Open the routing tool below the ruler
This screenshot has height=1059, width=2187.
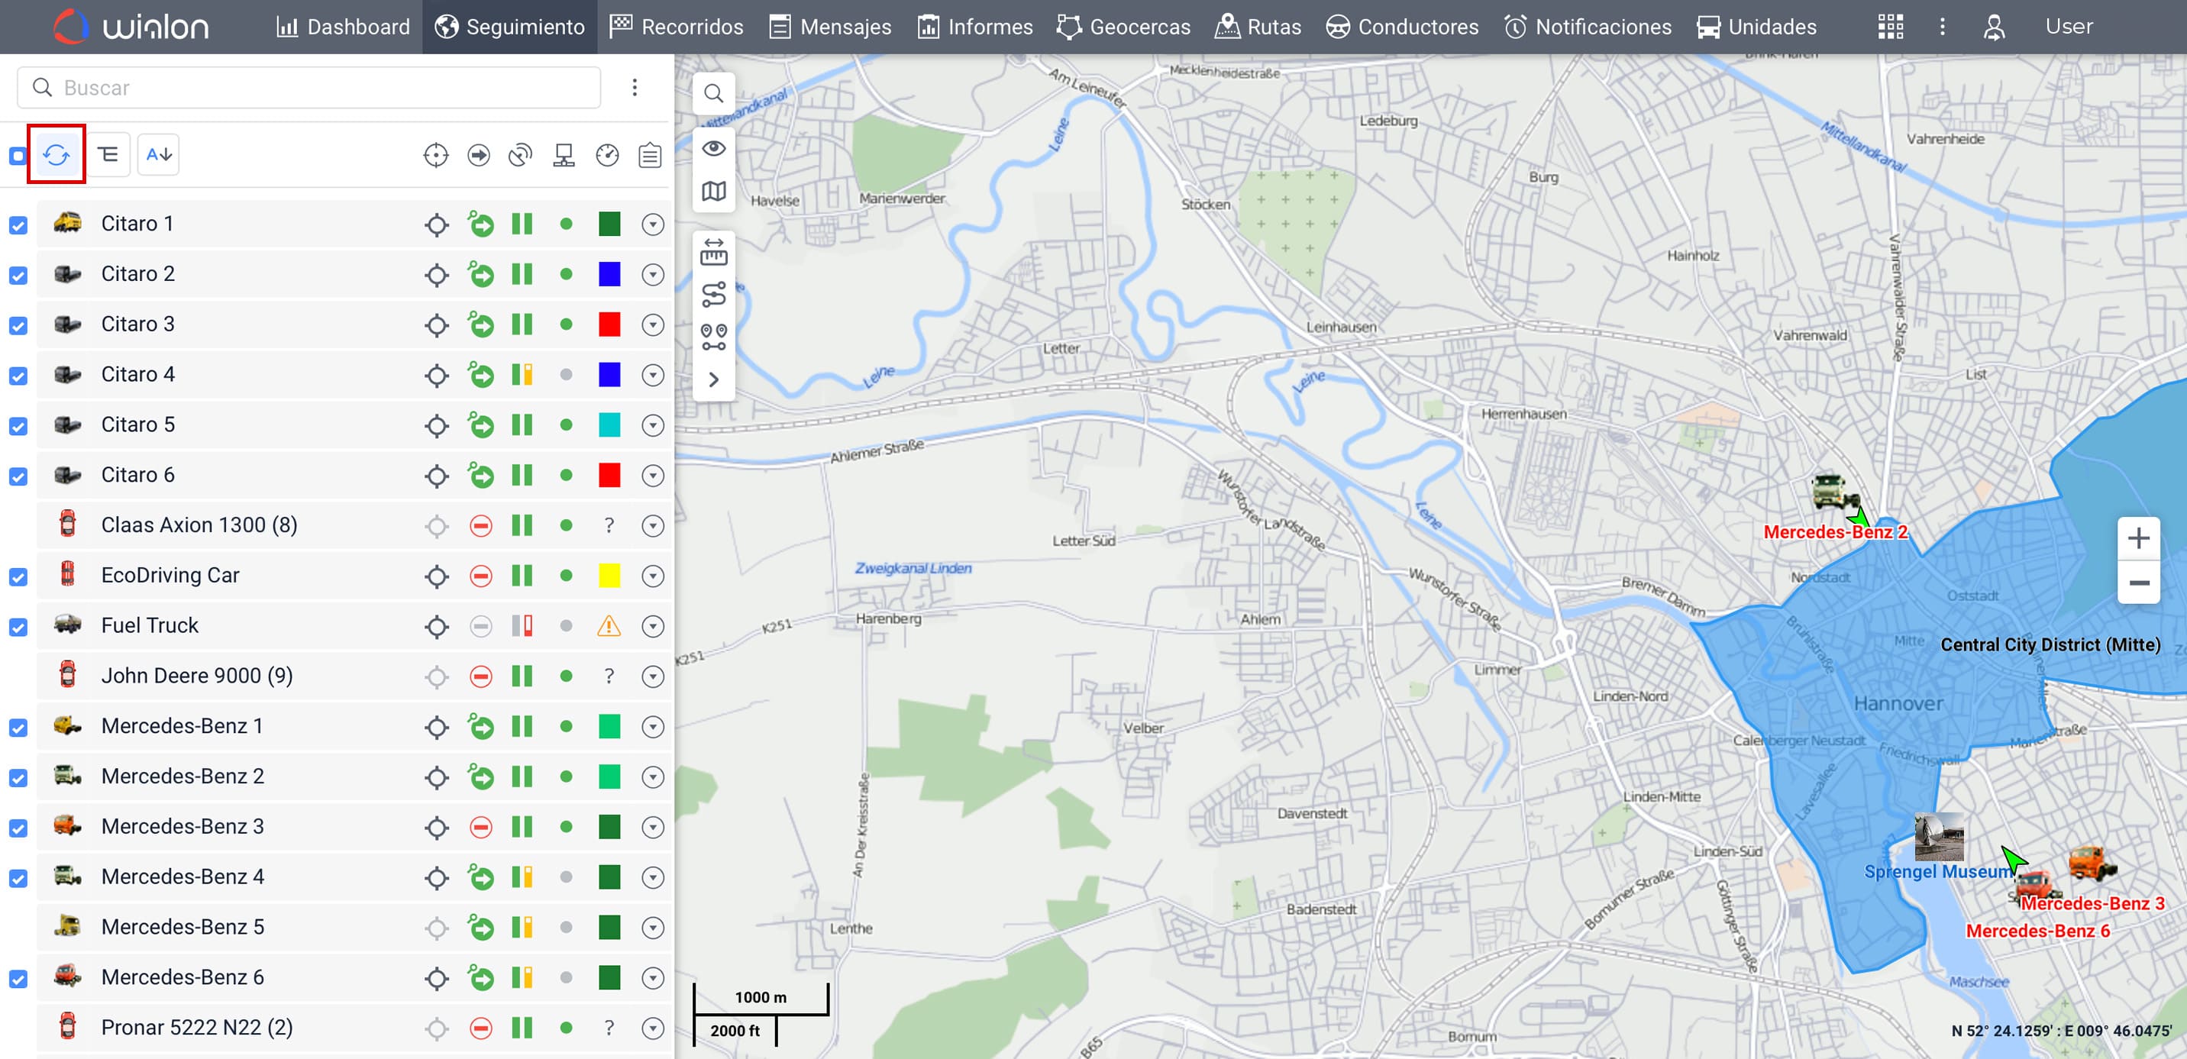click(713, 295)
